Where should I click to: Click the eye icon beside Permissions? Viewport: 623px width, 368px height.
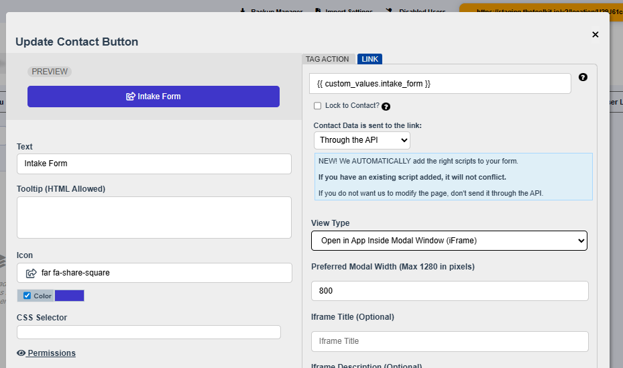tap(21, 353)
